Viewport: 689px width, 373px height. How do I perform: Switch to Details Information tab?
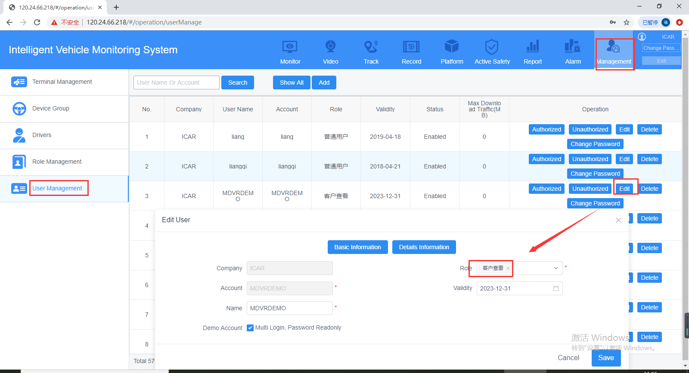point(424,247)
